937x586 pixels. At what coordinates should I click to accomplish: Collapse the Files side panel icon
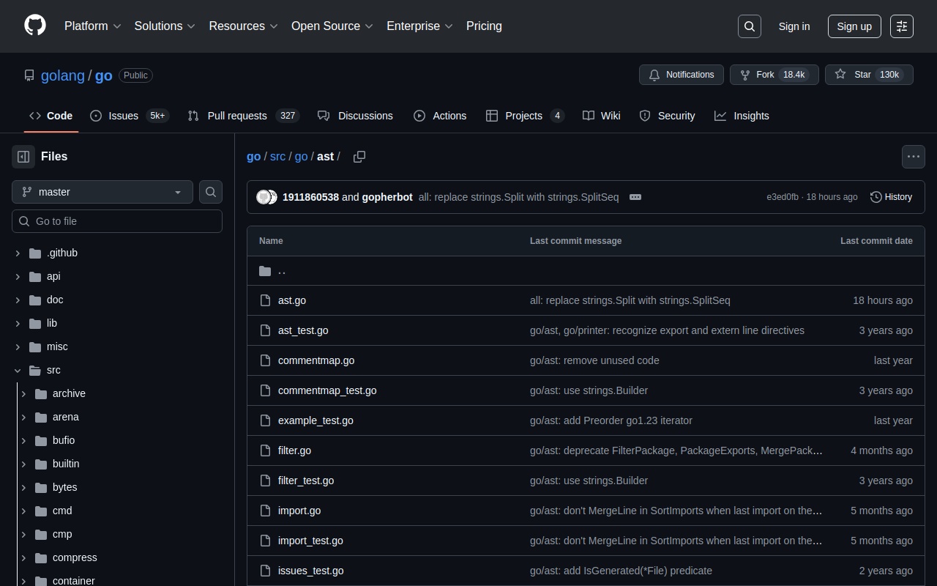click(23, 157)
